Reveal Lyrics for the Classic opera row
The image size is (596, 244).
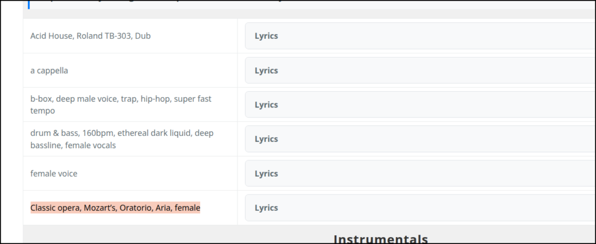pos(267,207)
